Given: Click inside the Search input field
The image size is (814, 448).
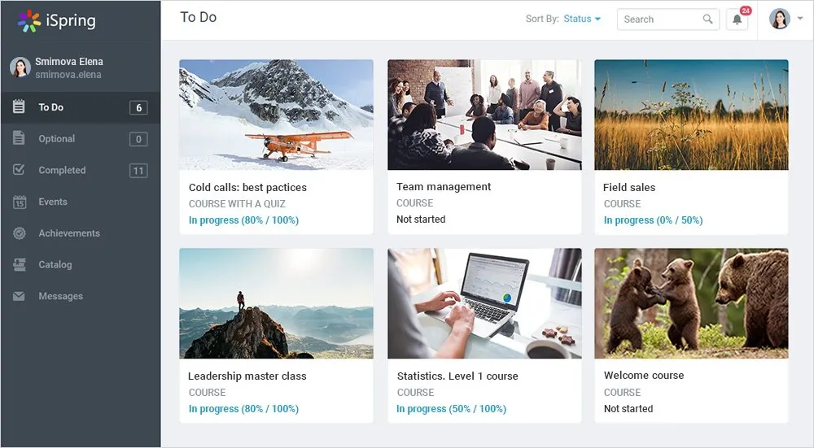Looking at the screenshot, I should (659, 20).
